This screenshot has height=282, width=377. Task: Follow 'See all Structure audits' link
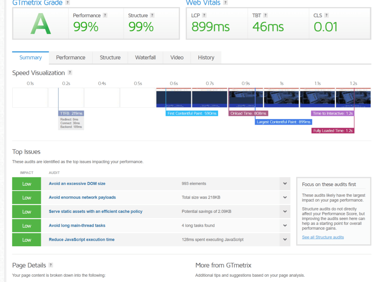coord(323,237)
